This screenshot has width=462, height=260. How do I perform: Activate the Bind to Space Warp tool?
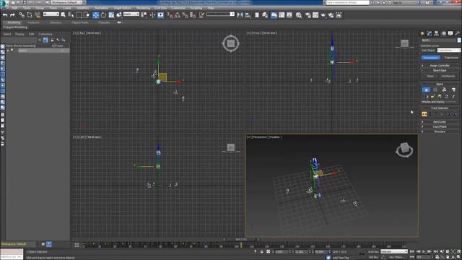pyautogui.click(x=38, y=15)
